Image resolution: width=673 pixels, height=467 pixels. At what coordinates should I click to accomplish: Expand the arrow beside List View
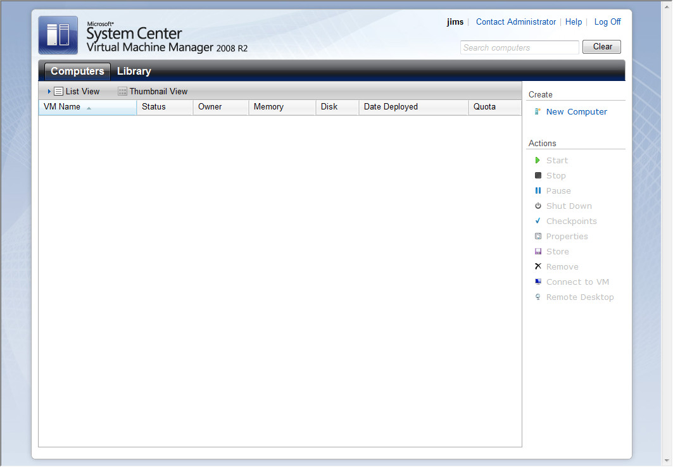(49, 92)
